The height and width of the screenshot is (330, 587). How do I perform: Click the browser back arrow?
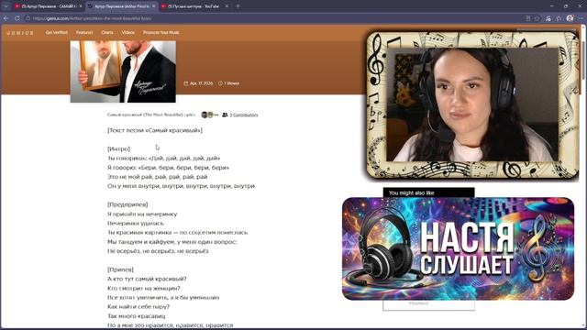click(6, 18)
